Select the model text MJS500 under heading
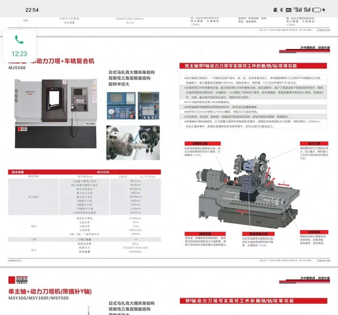Screen dimensions: 338x315 17,68
